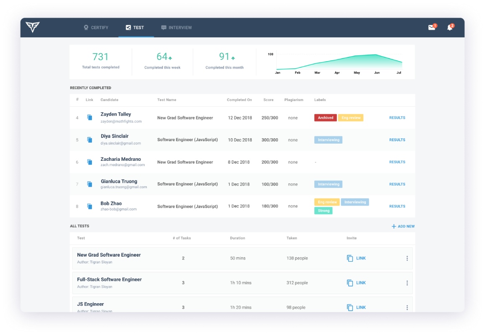This screenshot has height=335, width=485.
Task: Switch to the Certify tab
Action: tap(96, 28)
